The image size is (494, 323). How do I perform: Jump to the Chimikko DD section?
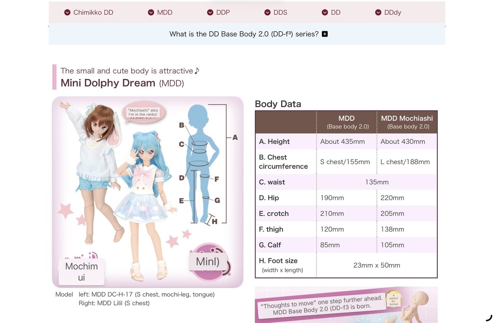tap(89, 12)
